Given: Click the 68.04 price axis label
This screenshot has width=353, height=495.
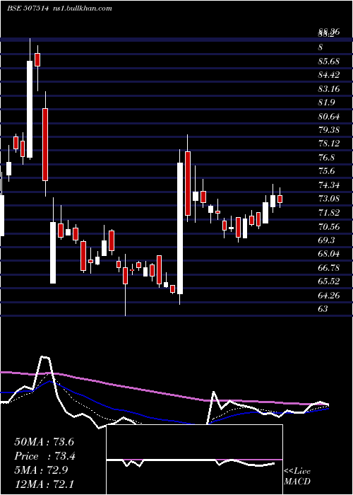Looking at the screenshot, I should click(x=328, y=254).
